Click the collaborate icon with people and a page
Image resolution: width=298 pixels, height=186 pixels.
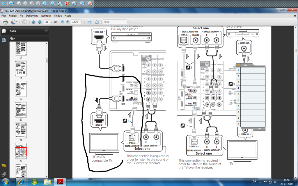tap(13, 22)
